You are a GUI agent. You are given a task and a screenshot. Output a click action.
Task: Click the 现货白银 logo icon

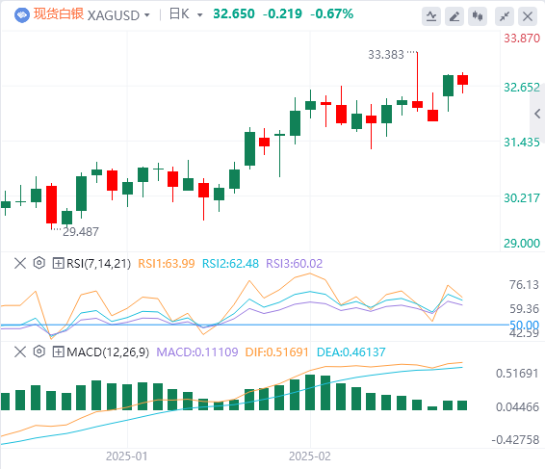tap(22, 15)
